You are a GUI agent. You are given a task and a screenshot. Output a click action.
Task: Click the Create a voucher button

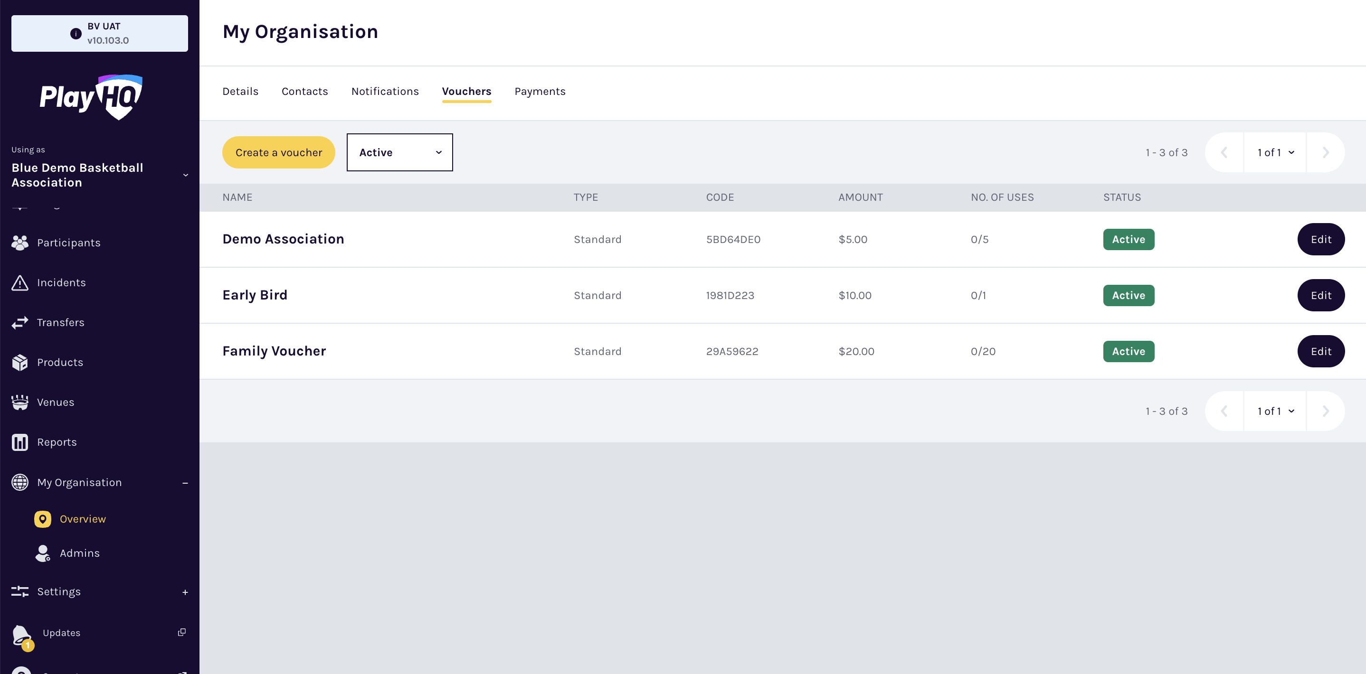279,153
